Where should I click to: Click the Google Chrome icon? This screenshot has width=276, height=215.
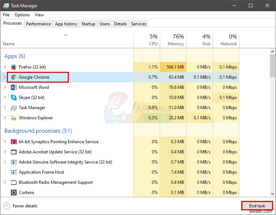13,77
